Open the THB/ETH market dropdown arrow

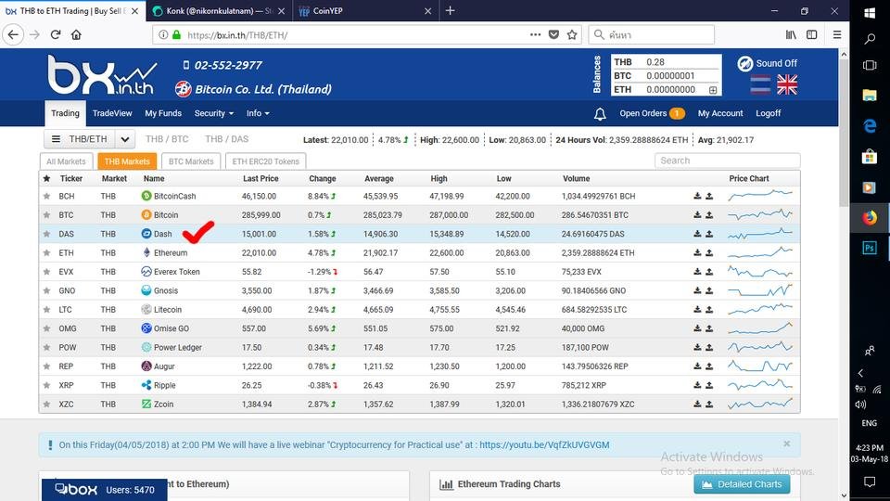coord(125,139)
